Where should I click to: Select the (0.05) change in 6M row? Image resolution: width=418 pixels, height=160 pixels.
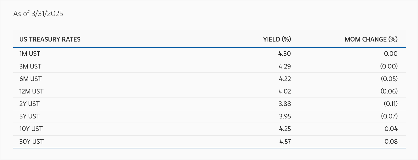[389, 79]
